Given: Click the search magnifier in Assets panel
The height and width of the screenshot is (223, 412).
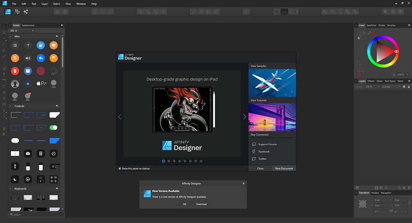Looking at the screenshot, I should [x=12, y=214].
